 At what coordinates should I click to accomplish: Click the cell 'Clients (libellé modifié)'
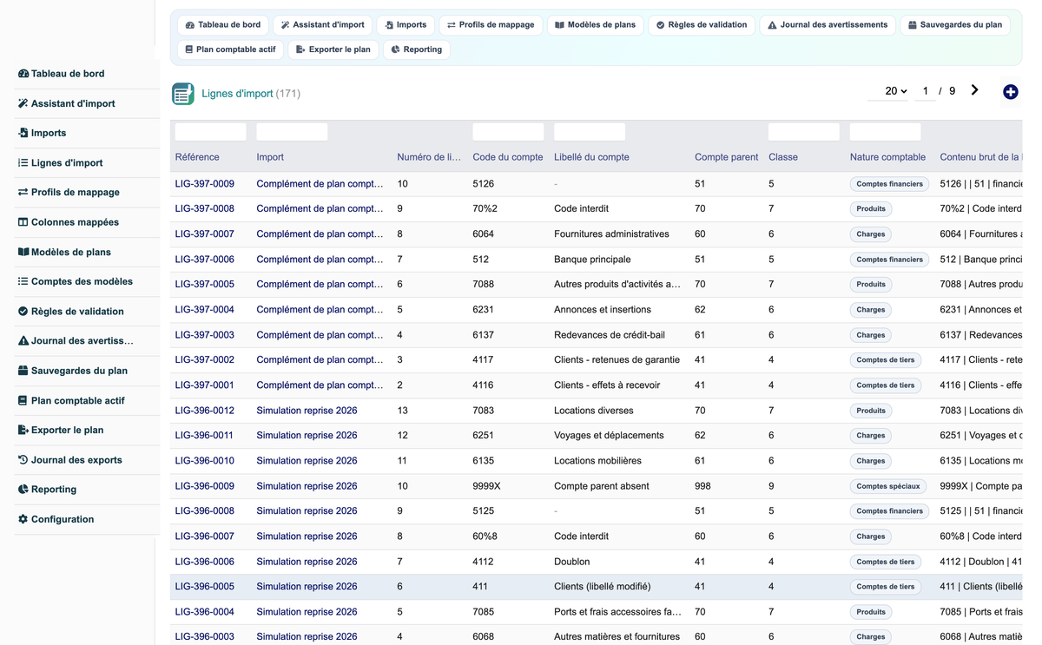point(602,587)
